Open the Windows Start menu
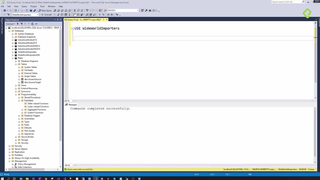This screenshot has height=180, width=320. click(2, 178)
